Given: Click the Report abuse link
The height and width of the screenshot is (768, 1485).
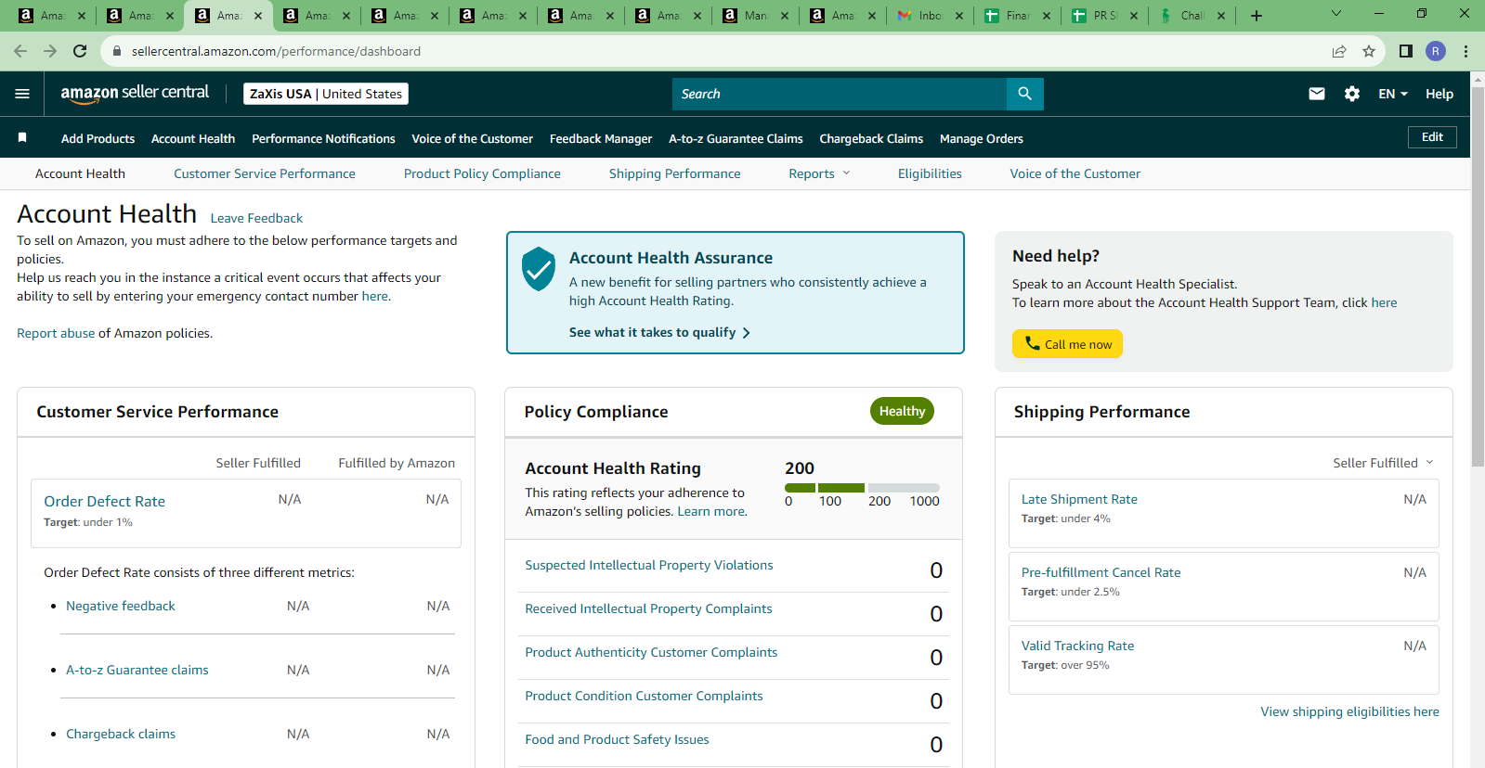Looking at the screenshot, I should pos(56,333).
